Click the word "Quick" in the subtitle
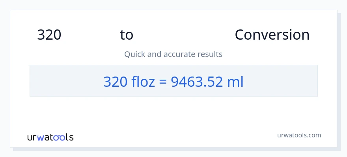Screen dimensions: 347x157 click(134, 54)
